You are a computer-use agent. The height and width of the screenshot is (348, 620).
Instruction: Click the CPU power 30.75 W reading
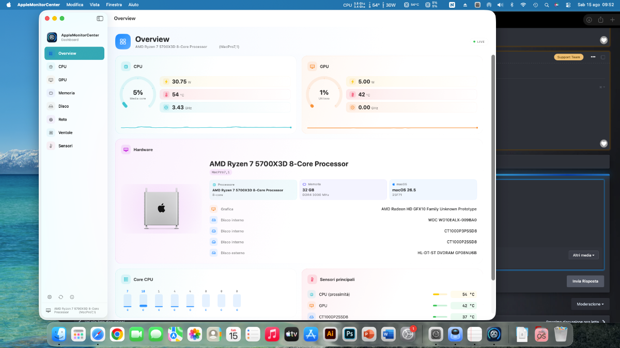pos(225,81)
